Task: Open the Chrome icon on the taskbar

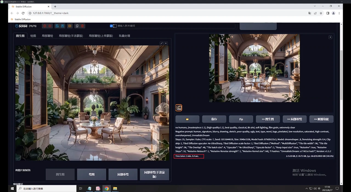Action: pos(107,188)
